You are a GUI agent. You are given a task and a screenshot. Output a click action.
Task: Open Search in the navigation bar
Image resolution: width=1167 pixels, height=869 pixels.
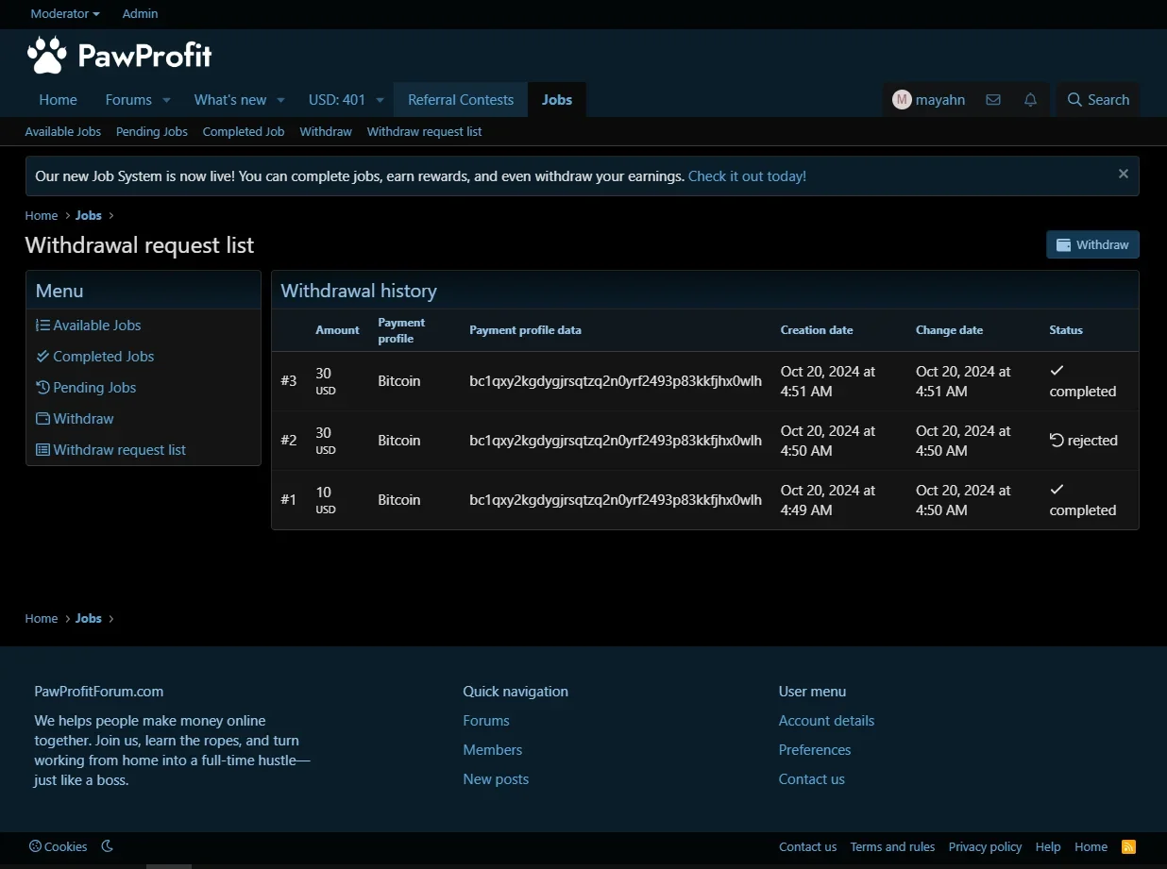(x=1098, y=100)
